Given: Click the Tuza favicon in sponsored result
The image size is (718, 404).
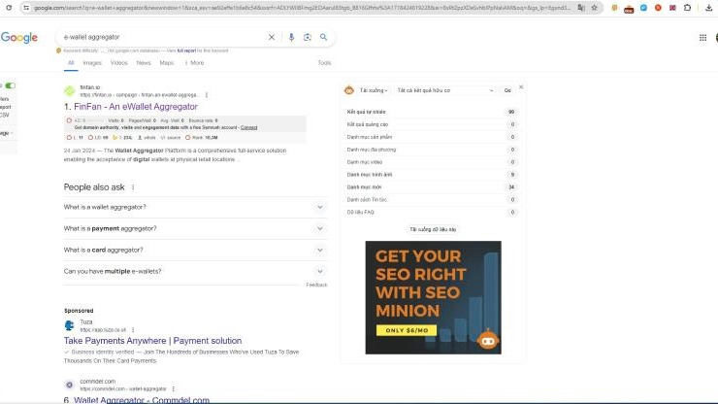Looking at the screenshot, I should pyautogui.click(x=69, y=325).
